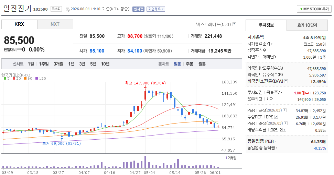Click the calendar icon before the date
Screen dimensions: 334x175
point(67,9)
